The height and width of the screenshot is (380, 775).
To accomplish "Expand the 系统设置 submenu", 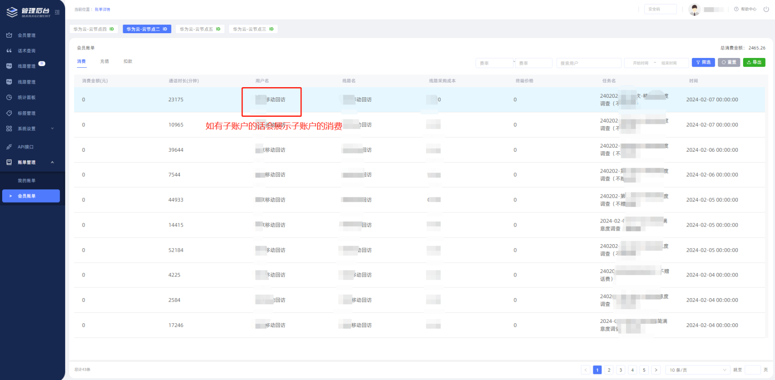I will [x=52, y=129].
